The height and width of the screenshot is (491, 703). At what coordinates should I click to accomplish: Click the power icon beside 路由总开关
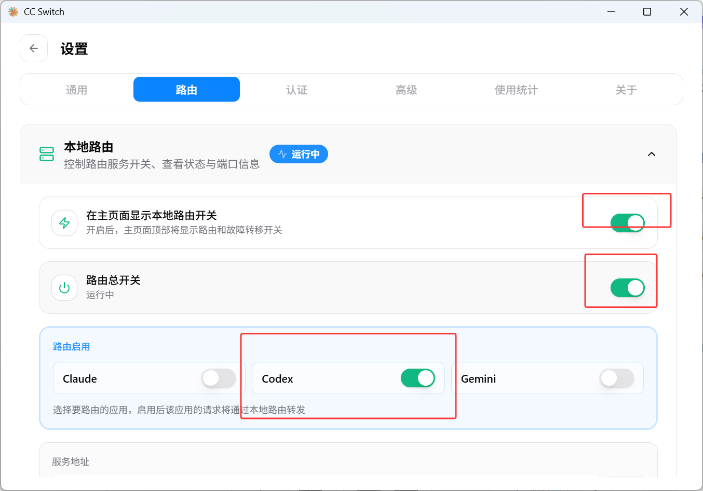click(x=64, y=288)
